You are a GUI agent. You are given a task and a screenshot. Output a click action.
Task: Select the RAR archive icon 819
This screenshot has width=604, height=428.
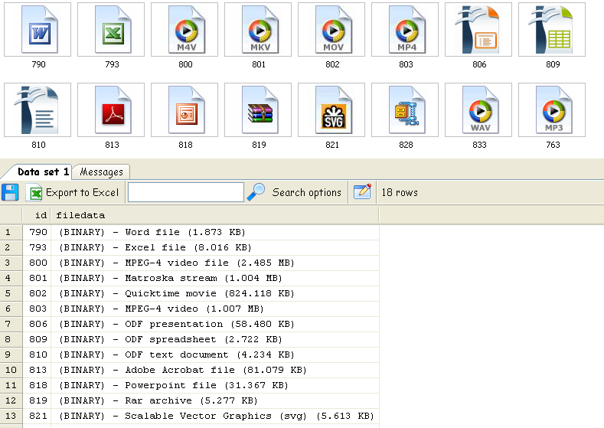coord(258,109)
